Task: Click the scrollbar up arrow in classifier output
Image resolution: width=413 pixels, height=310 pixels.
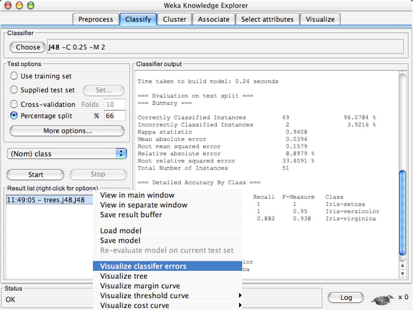Action: (403, 266)
